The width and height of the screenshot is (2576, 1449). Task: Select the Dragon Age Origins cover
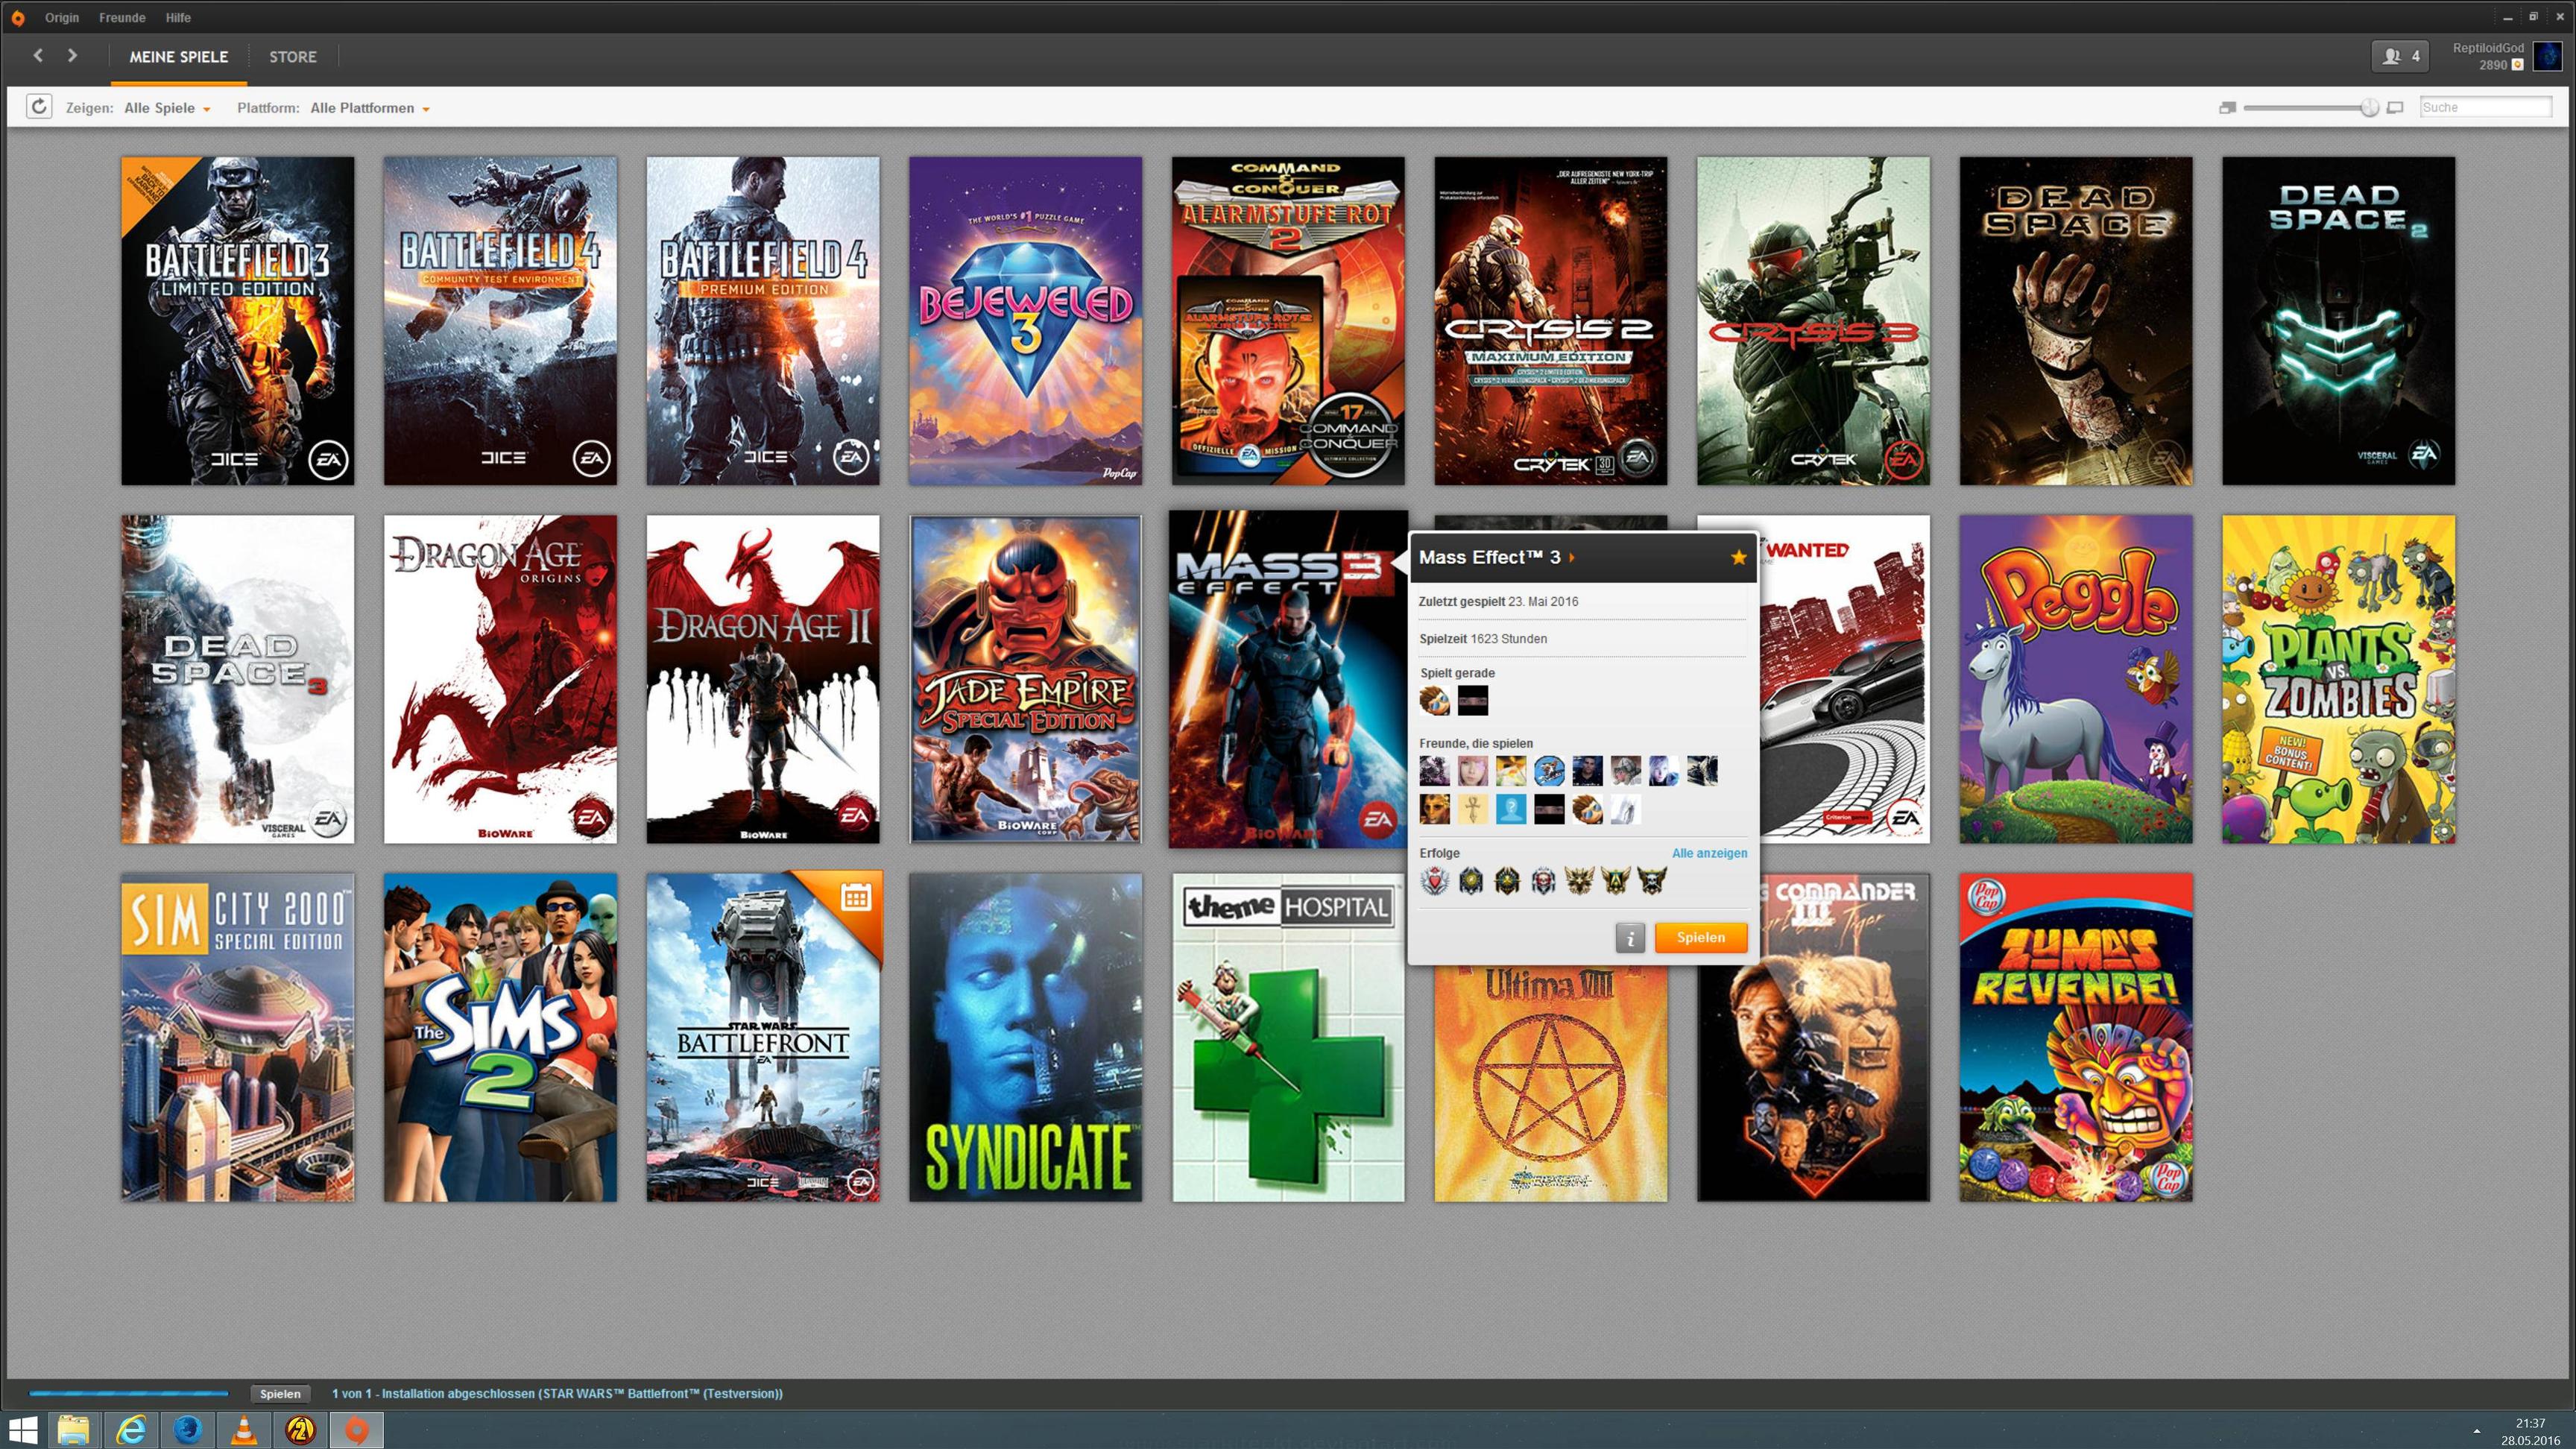(500, 679)
